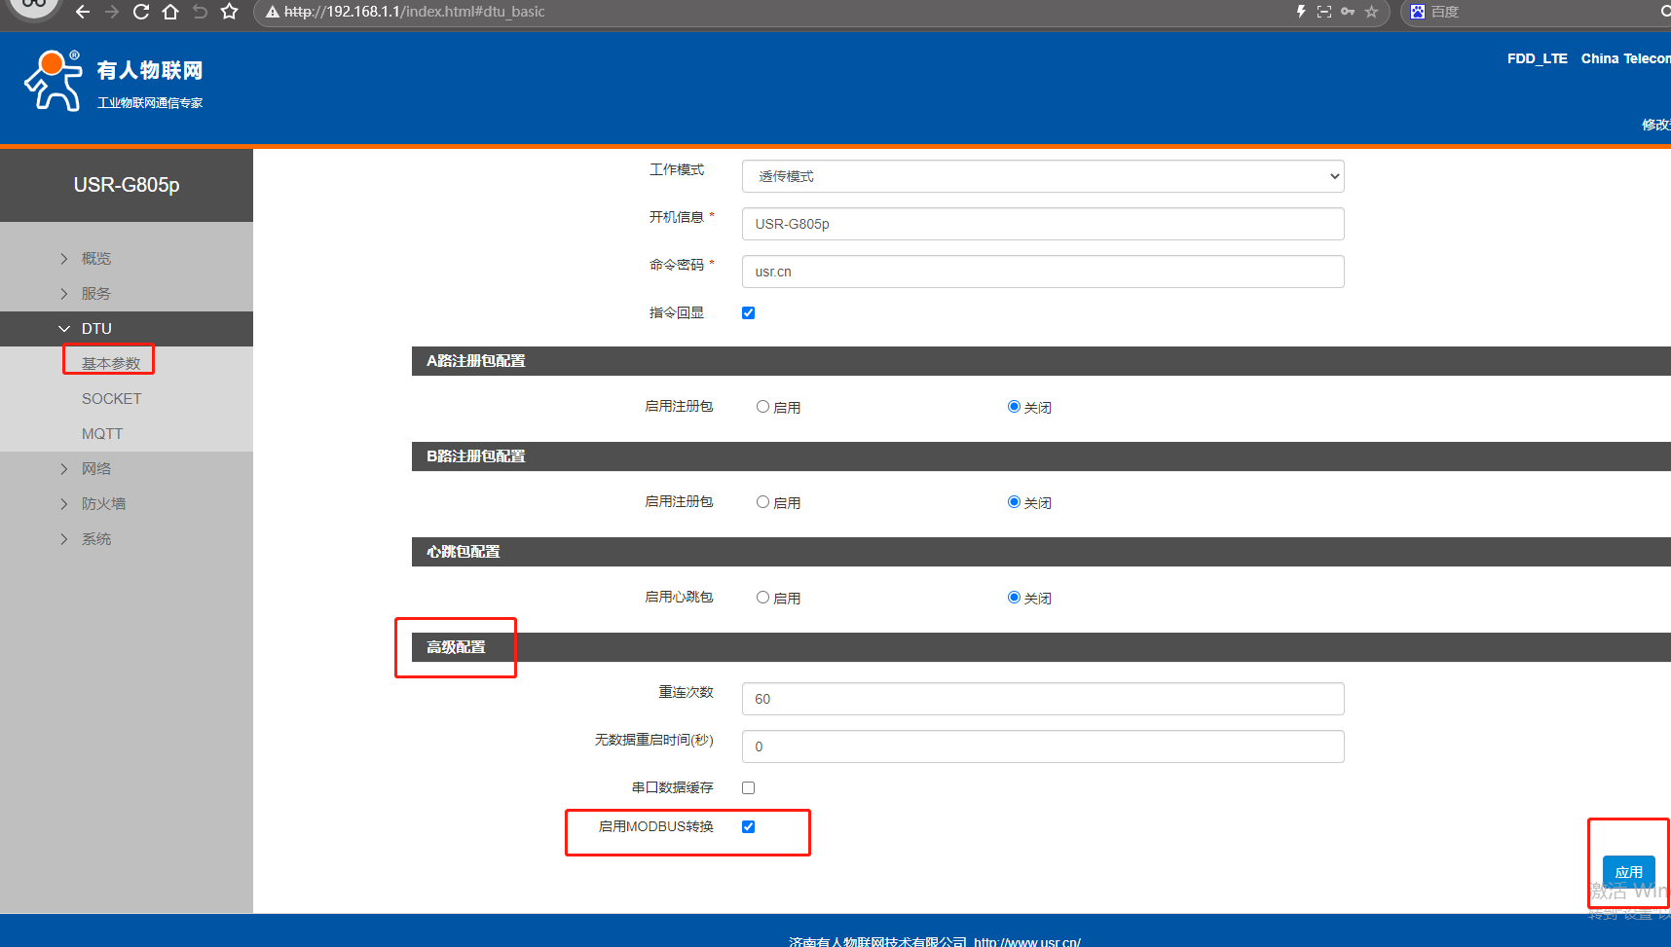Click the browser back arrow

[83, 12]
